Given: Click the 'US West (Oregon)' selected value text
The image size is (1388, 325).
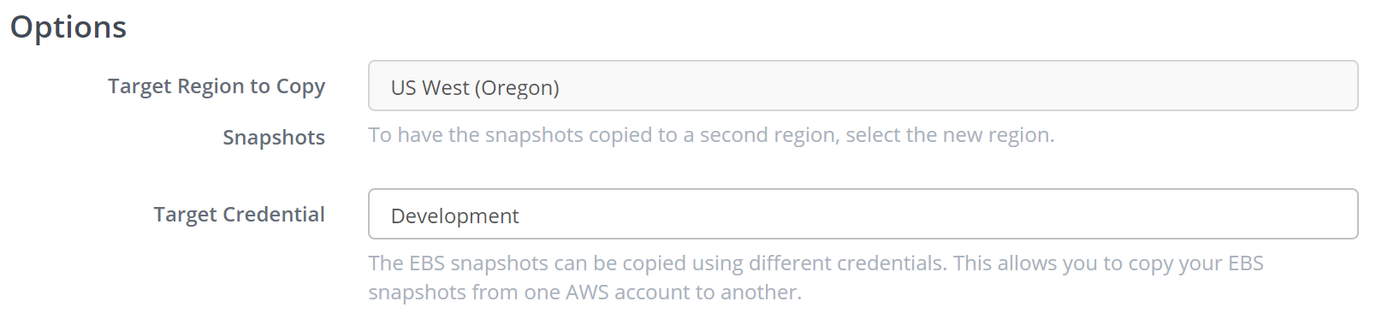Looking at the screenshot, I should tap(475, 88).
